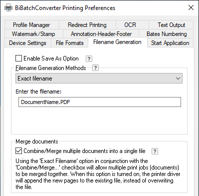Open the Redirect Printing tab
The image size is (199, 196).
(x=87, y=25)
